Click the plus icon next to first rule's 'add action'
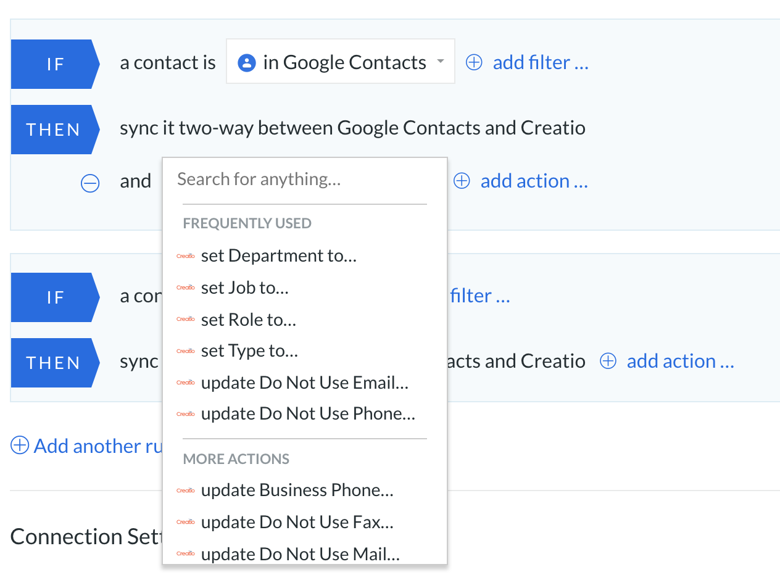The width and height of the screenshot is (780, 580). (462, 181)
